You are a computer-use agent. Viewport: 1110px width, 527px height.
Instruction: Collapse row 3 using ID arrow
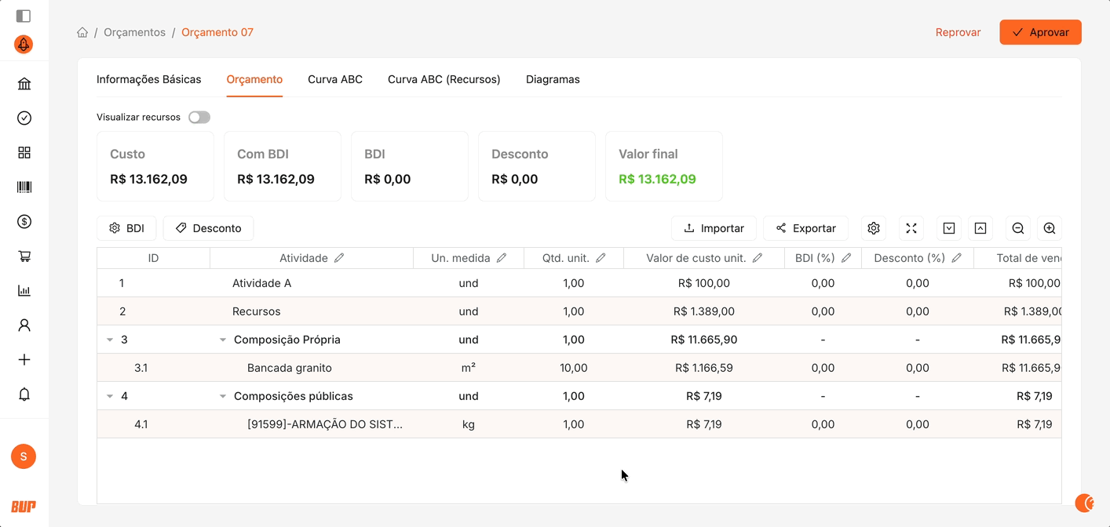pos(110,340)
